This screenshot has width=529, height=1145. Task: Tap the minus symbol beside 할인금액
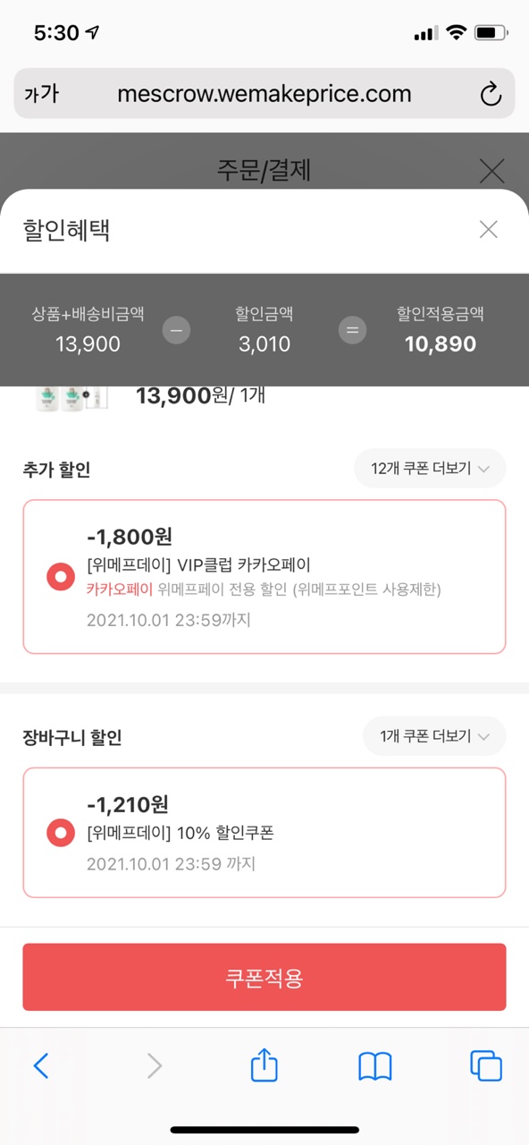pyautogui.click(x=176, y=330)
